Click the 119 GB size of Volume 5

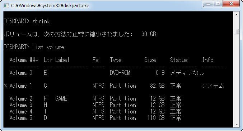click(x=156, y=118)
